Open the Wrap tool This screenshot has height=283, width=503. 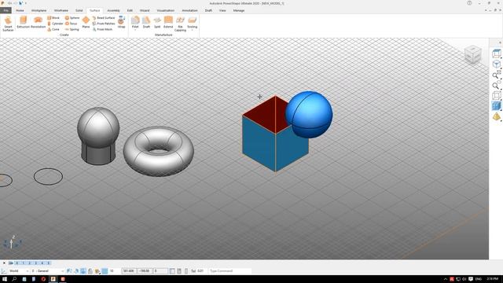121,23
